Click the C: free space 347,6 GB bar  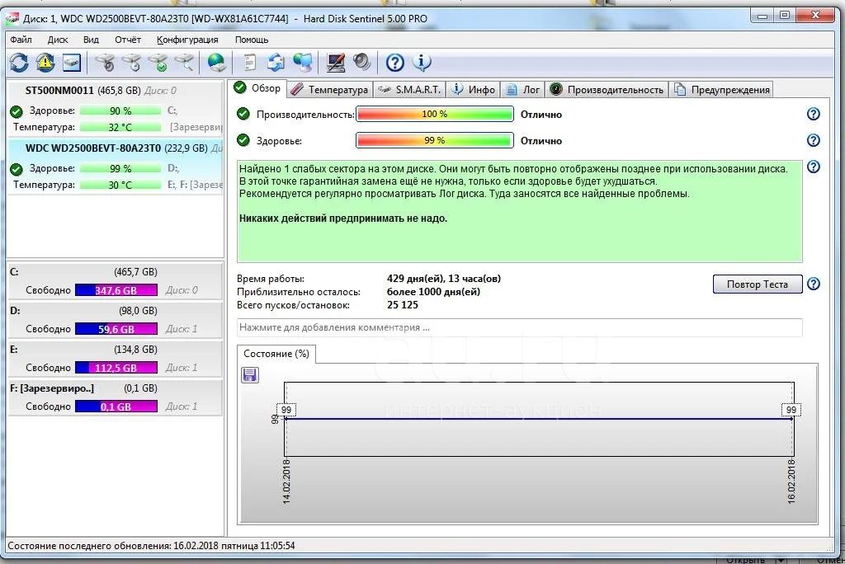tap(116, 290)
